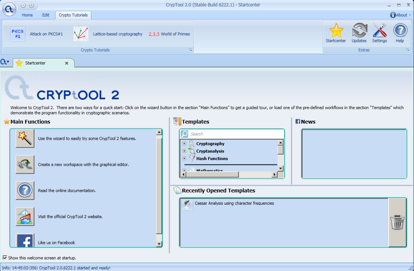Select the Hash Functions tree label
Screen dimensions: 414x271
coord(212,158)
